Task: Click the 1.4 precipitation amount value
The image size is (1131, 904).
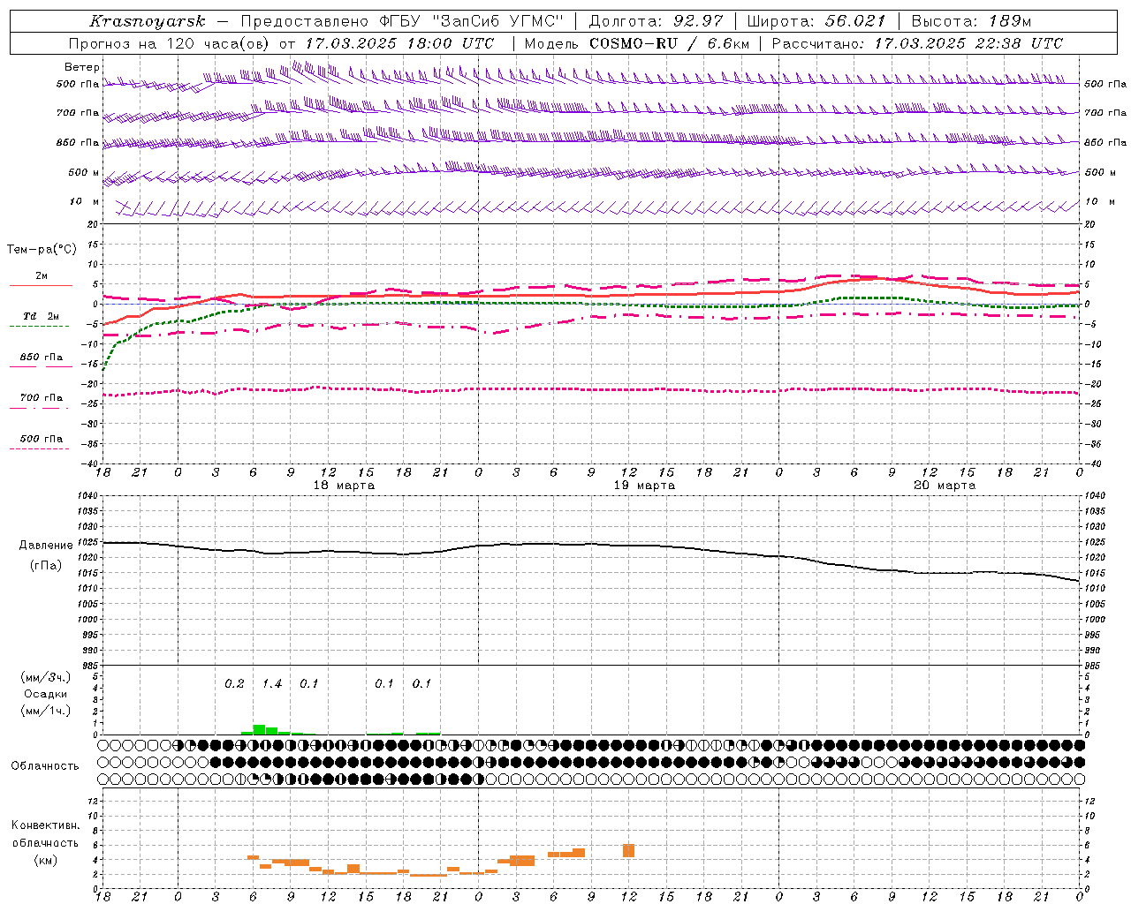Action: [x=272, y=684]
